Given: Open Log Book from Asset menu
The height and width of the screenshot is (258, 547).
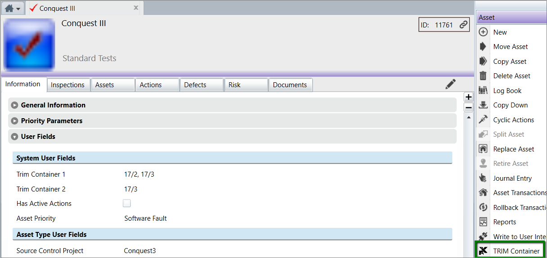Looking at the screenshot, I should [507, 91].
